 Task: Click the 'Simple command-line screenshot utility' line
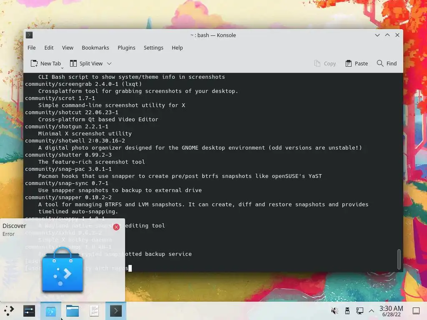tap(112, 105)
